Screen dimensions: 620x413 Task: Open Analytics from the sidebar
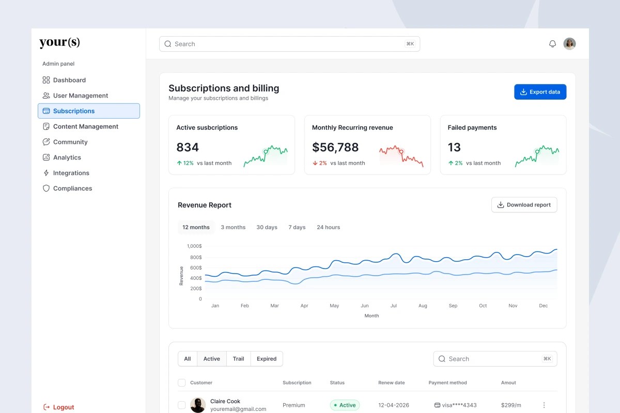click(45, 157)
